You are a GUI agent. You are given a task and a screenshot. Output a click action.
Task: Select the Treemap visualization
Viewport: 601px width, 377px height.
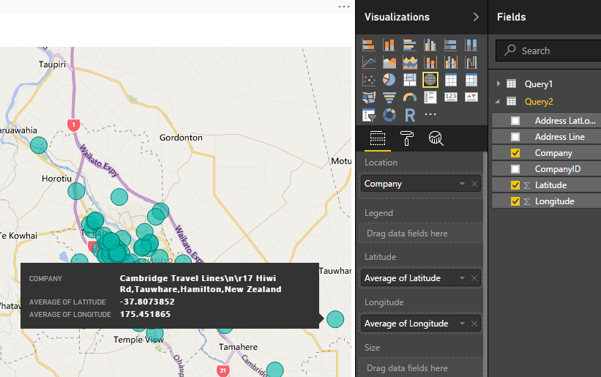pyautogui.click(x=410, y=80)
